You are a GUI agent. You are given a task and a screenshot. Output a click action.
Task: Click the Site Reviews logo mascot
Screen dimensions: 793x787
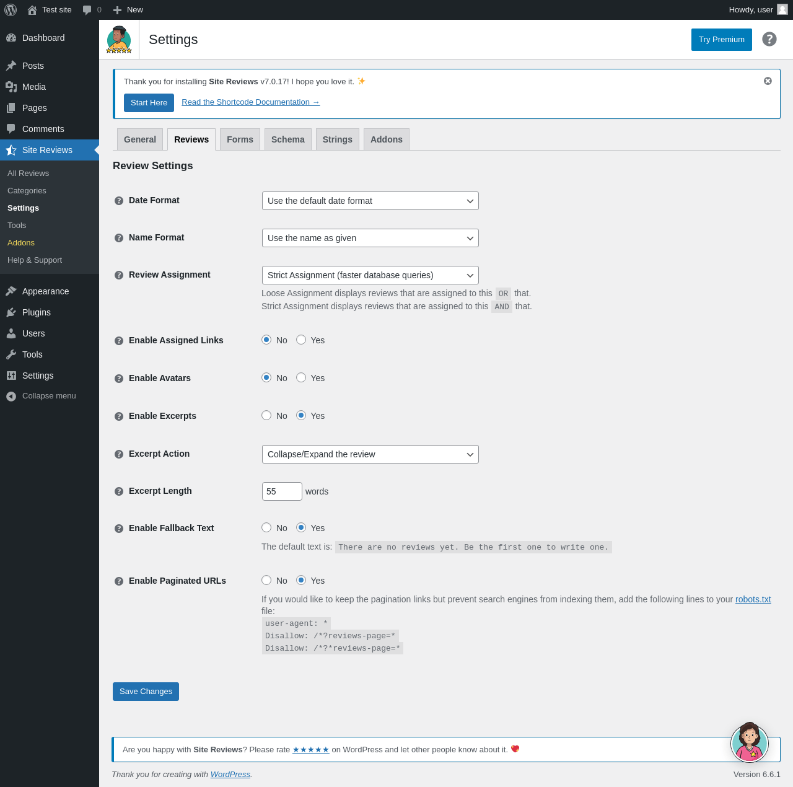119,39
